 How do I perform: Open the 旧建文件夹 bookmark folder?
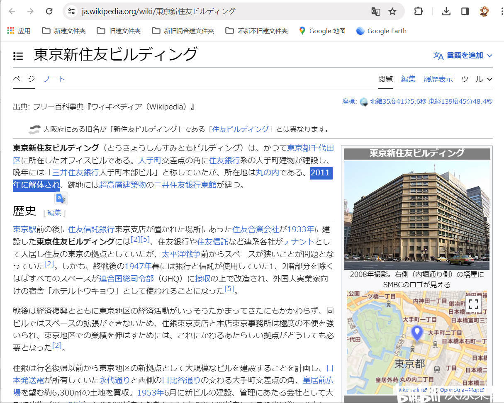(x=119, y=31)
